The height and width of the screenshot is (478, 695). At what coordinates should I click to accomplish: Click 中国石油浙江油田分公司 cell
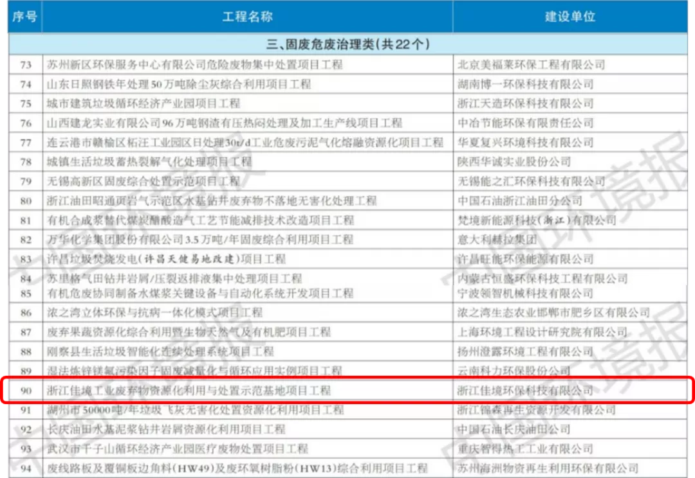click(519, 201)
